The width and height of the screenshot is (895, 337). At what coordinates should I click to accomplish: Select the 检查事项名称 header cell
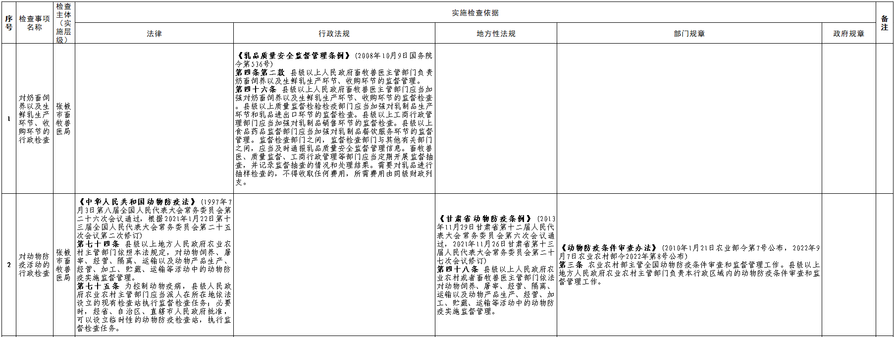pyautogui.click(x=34, y=23)
